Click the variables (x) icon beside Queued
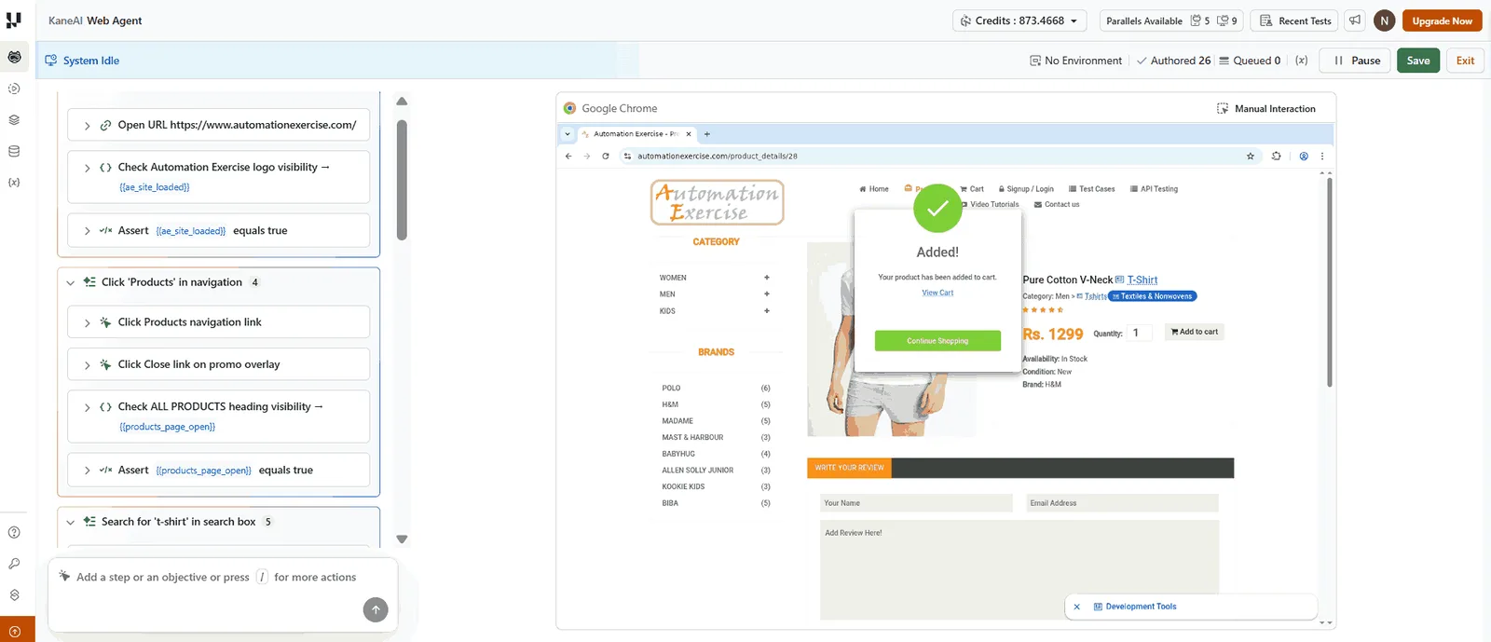The width and height of the screenshot is (1491, 642). (1302, 61)
